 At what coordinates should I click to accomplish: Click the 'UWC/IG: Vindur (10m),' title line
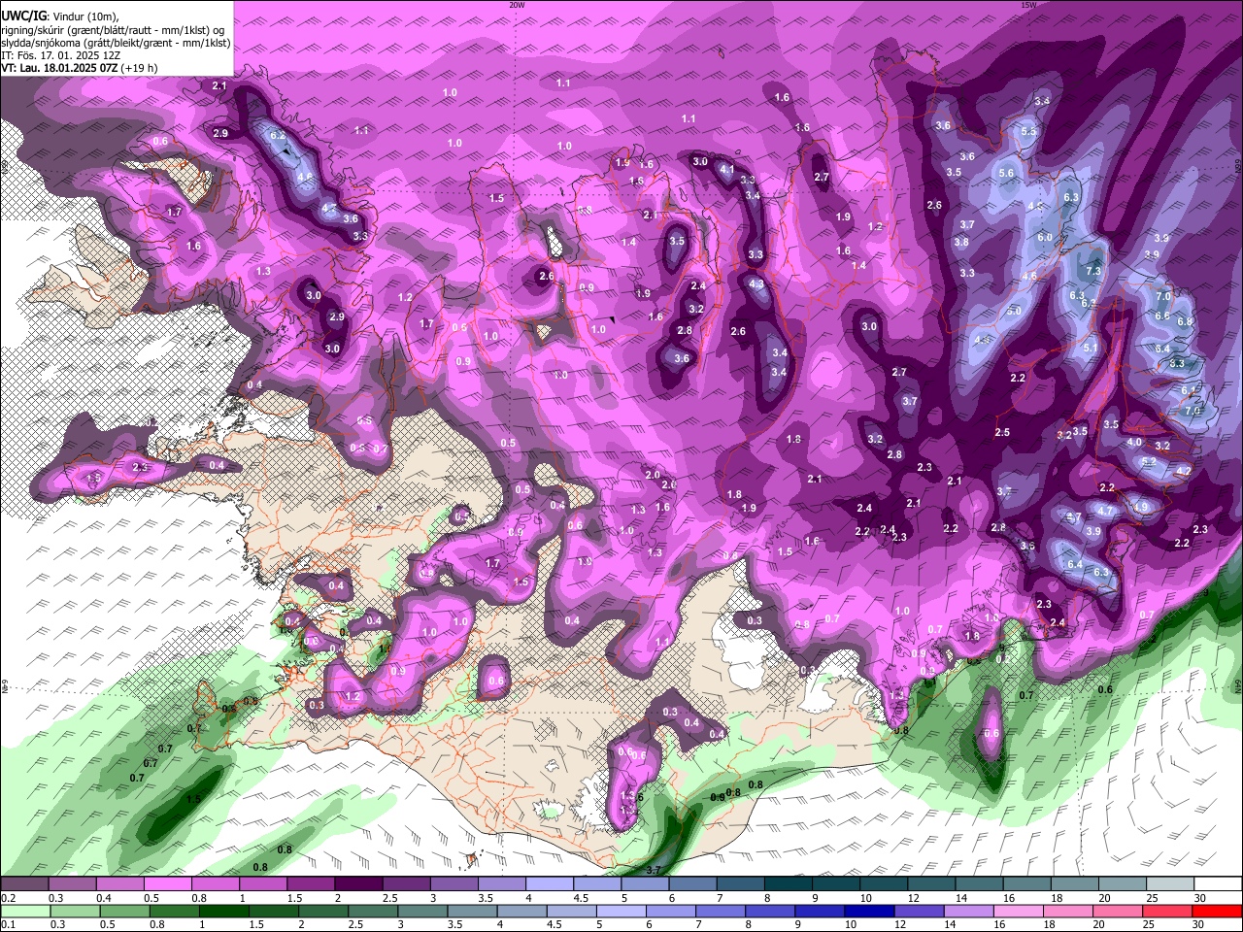coord(59,17)
